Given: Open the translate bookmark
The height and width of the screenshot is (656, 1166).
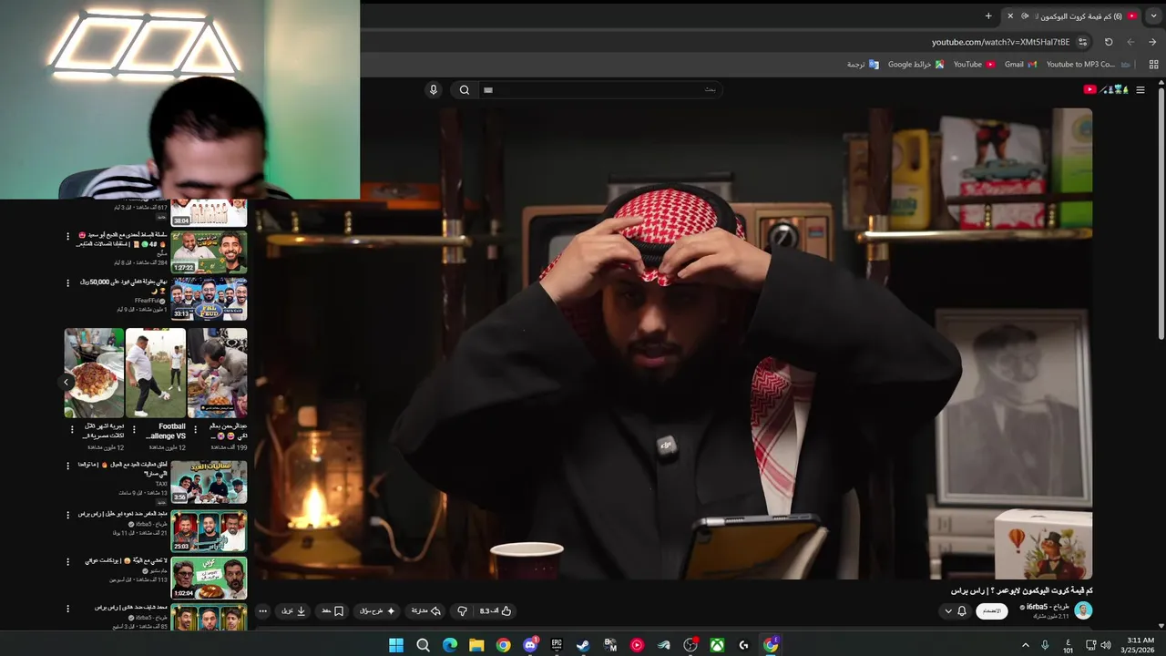Looking at the screenshot, I should pos(863,65).
